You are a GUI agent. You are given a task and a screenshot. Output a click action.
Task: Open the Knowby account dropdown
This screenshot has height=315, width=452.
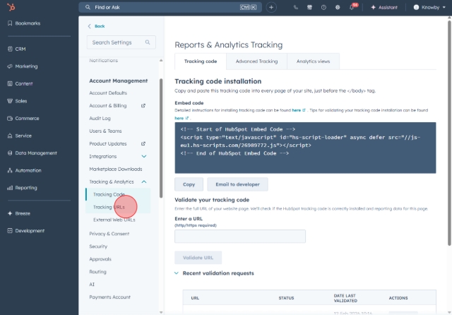pos(429,8)
